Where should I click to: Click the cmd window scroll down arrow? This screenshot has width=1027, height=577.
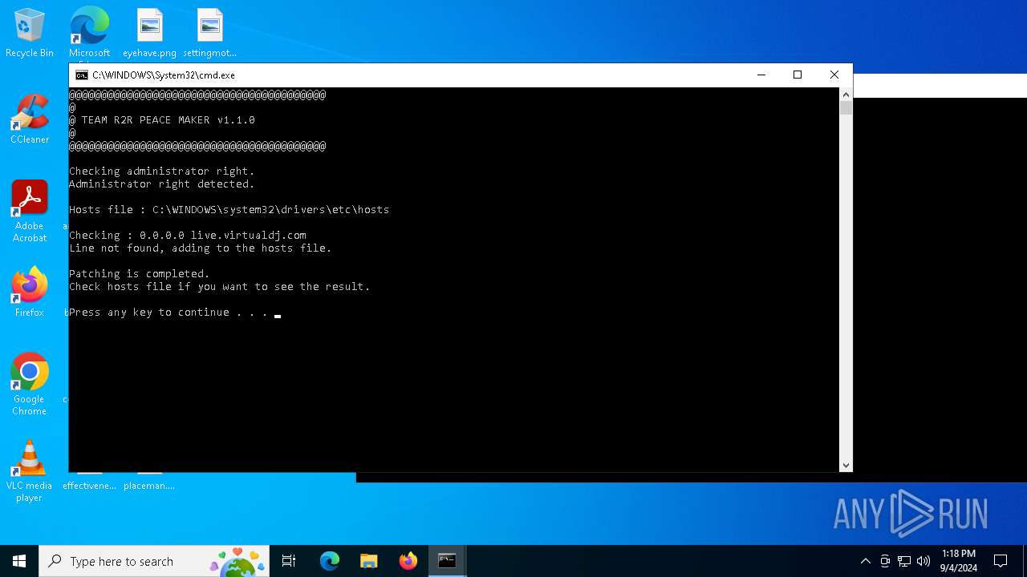(x=846, y=466)
